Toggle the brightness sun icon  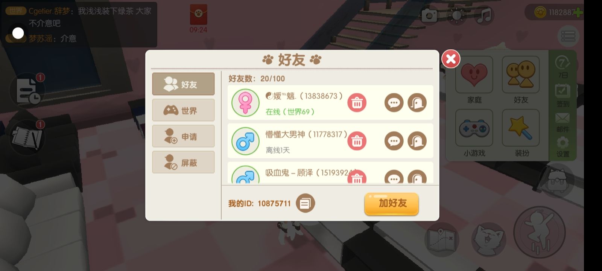click(457, 16)
